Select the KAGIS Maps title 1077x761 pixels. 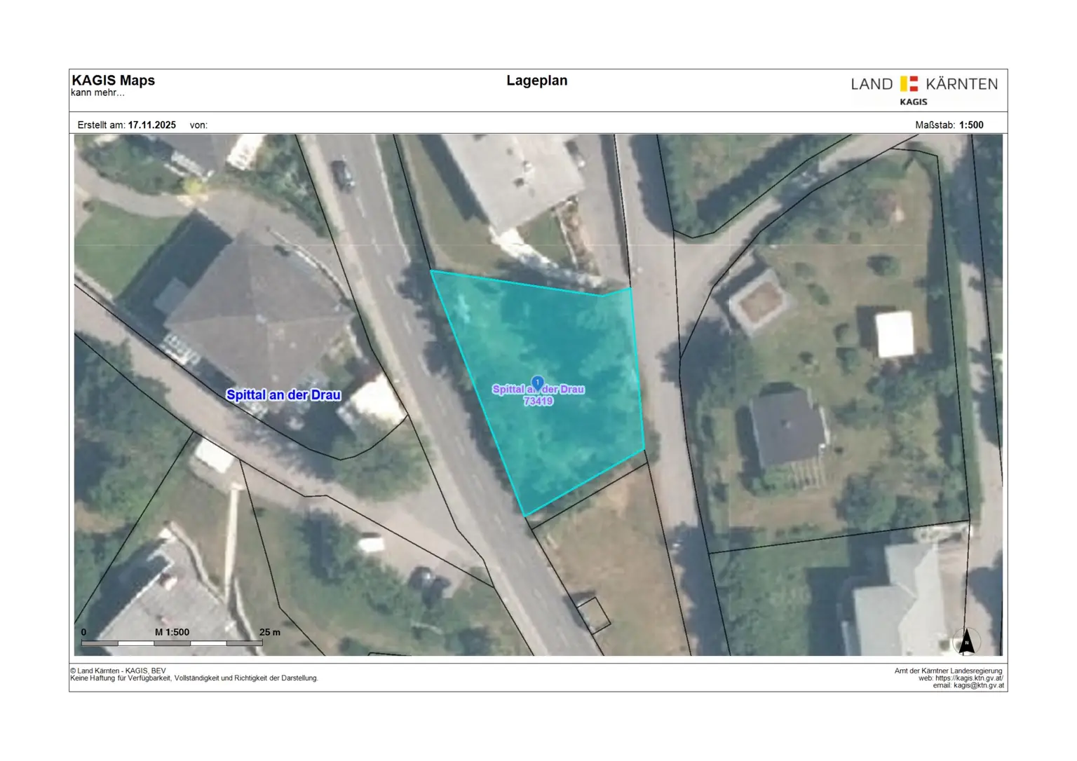point(113,80)
